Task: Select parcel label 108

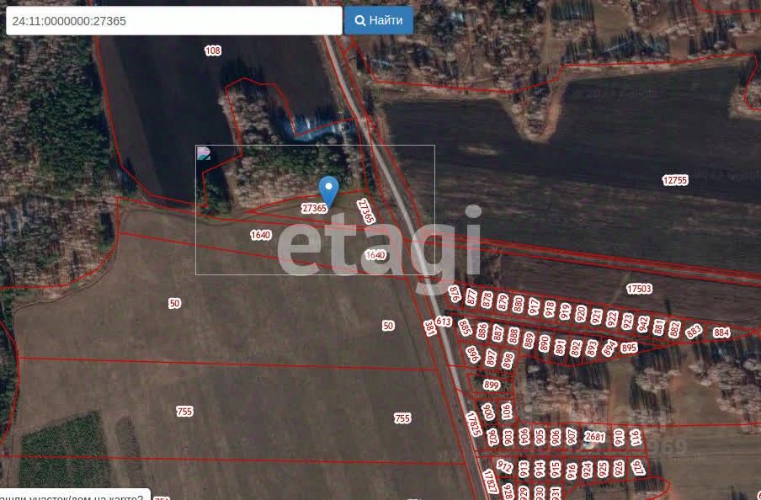Action: tap(213, 51)
